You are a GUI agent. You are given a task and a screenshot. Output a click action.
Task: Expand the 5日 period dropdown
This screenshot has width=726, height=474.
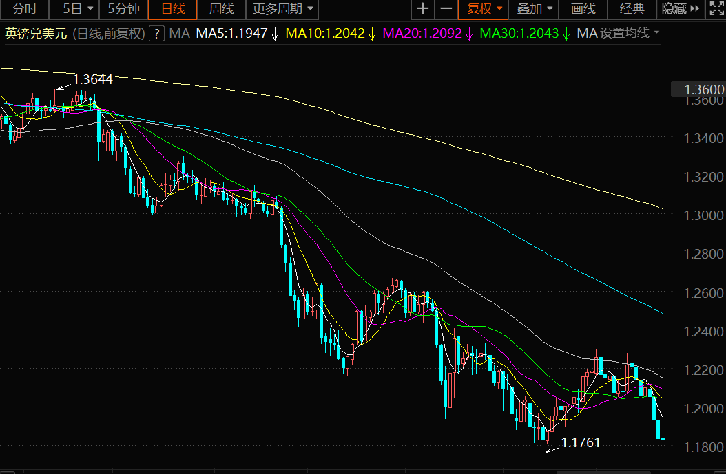(x=78, y=9)
